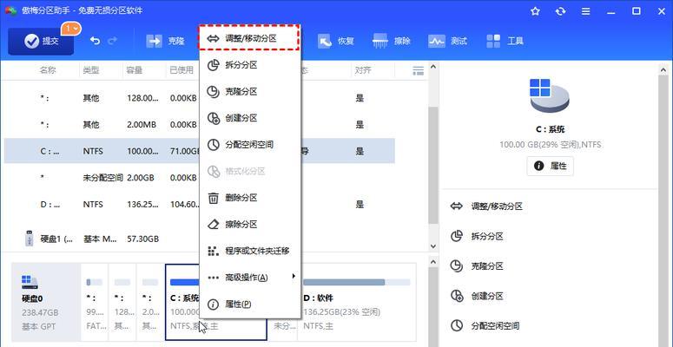The height and width of the screenshot is (347, 673).
Task: Open the hamburger menu in title bar
Action: pos(585,11)
